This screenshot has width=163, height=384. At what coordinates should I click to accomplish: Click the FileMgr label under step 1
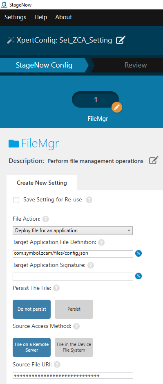98,119
